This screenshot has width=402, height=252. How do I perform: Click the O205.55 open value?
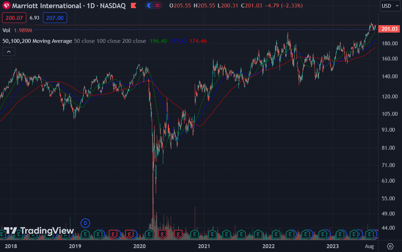point(180,6)
